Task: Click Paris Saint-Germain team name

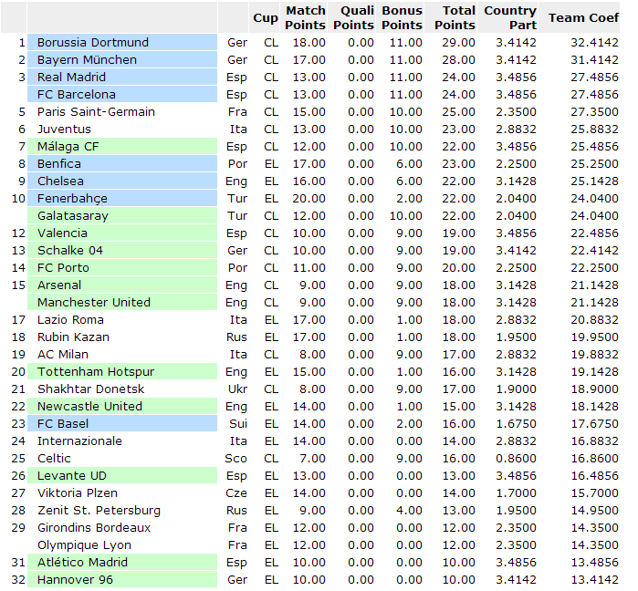Action: (96, 112)
